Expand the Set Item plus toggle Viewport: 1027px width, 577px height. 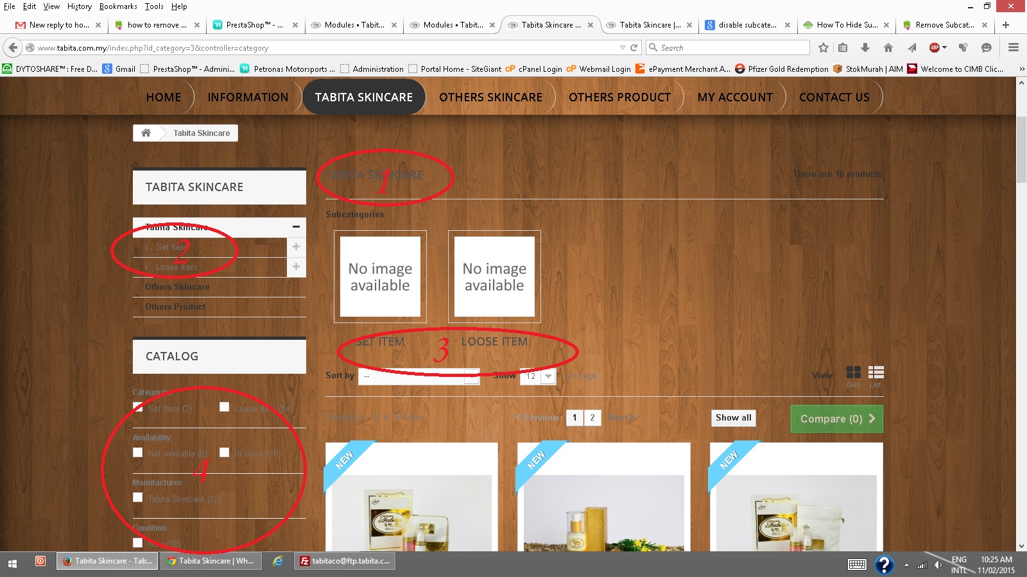tap(296, 247)
